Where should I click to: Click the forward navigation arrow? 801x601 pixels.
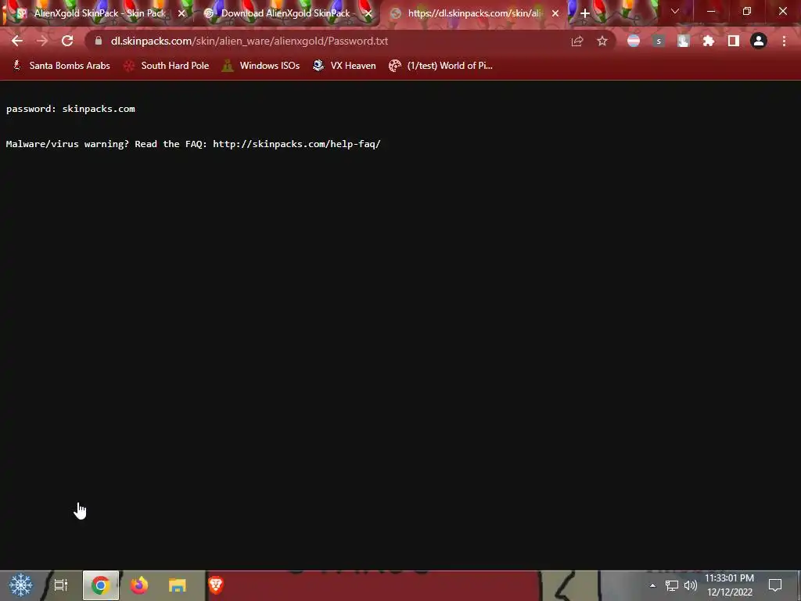42,41
